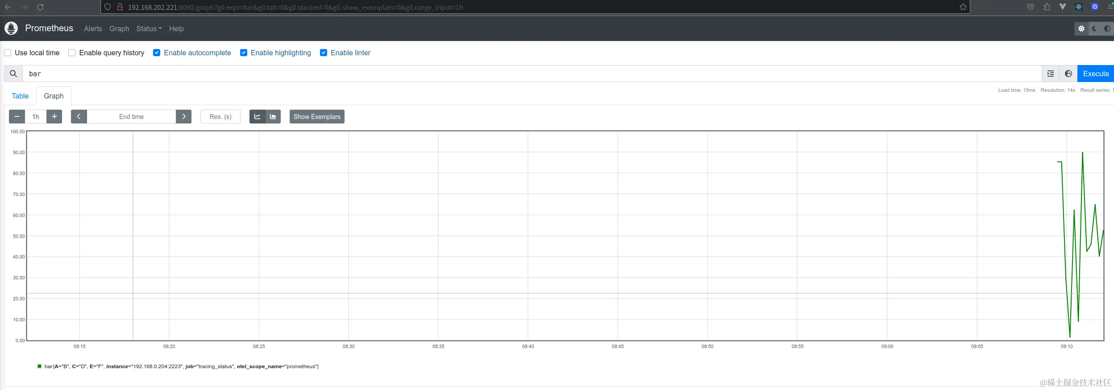Switch to light theme sun icon
The image size is (1114, 390).
[1081, 29]
